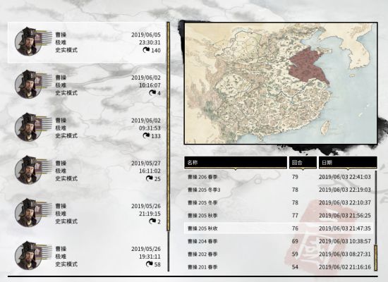Click the portrait of the 19:31:11 campaign
The width and height of the screenshot is (388, 282).
tap(28, 255)
